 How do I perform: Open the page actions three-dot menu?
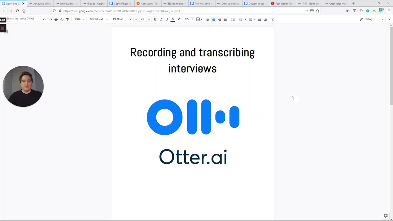pyautogui.click(x=306, y=11)
